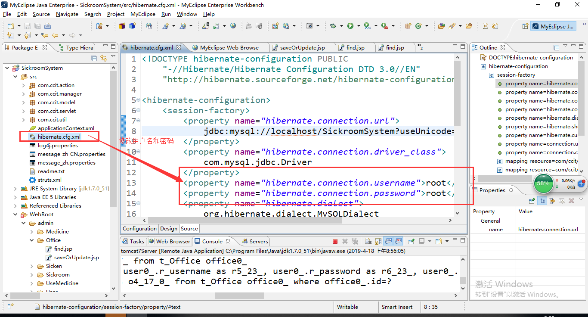Collapse the SickroomSystem project node
The width and height of the screenshot is (588, 317).
pyautogui.click(x=7, y=68)
